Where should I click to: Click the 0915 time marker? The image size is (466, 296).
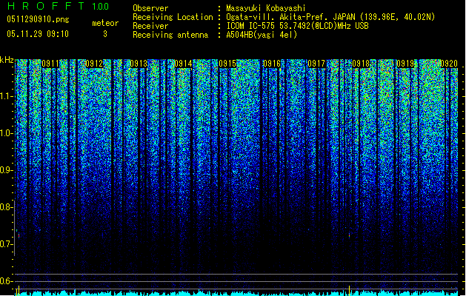(x=227, y=64)
